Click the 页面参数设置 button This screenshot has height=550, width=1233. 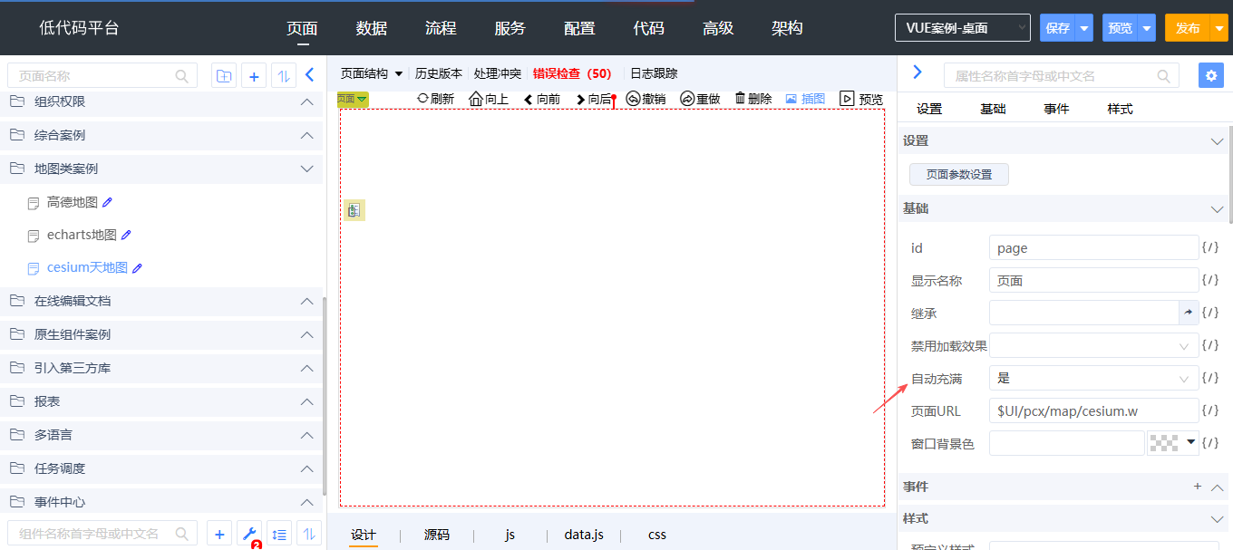[958, 175]
